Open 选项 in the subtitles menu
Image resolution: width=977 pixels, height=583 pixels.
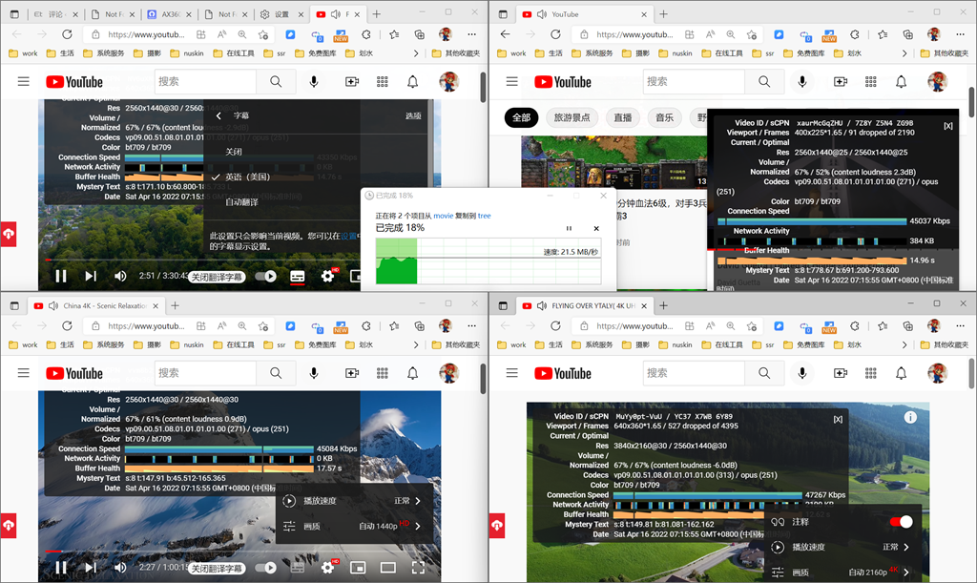point(413,115)
